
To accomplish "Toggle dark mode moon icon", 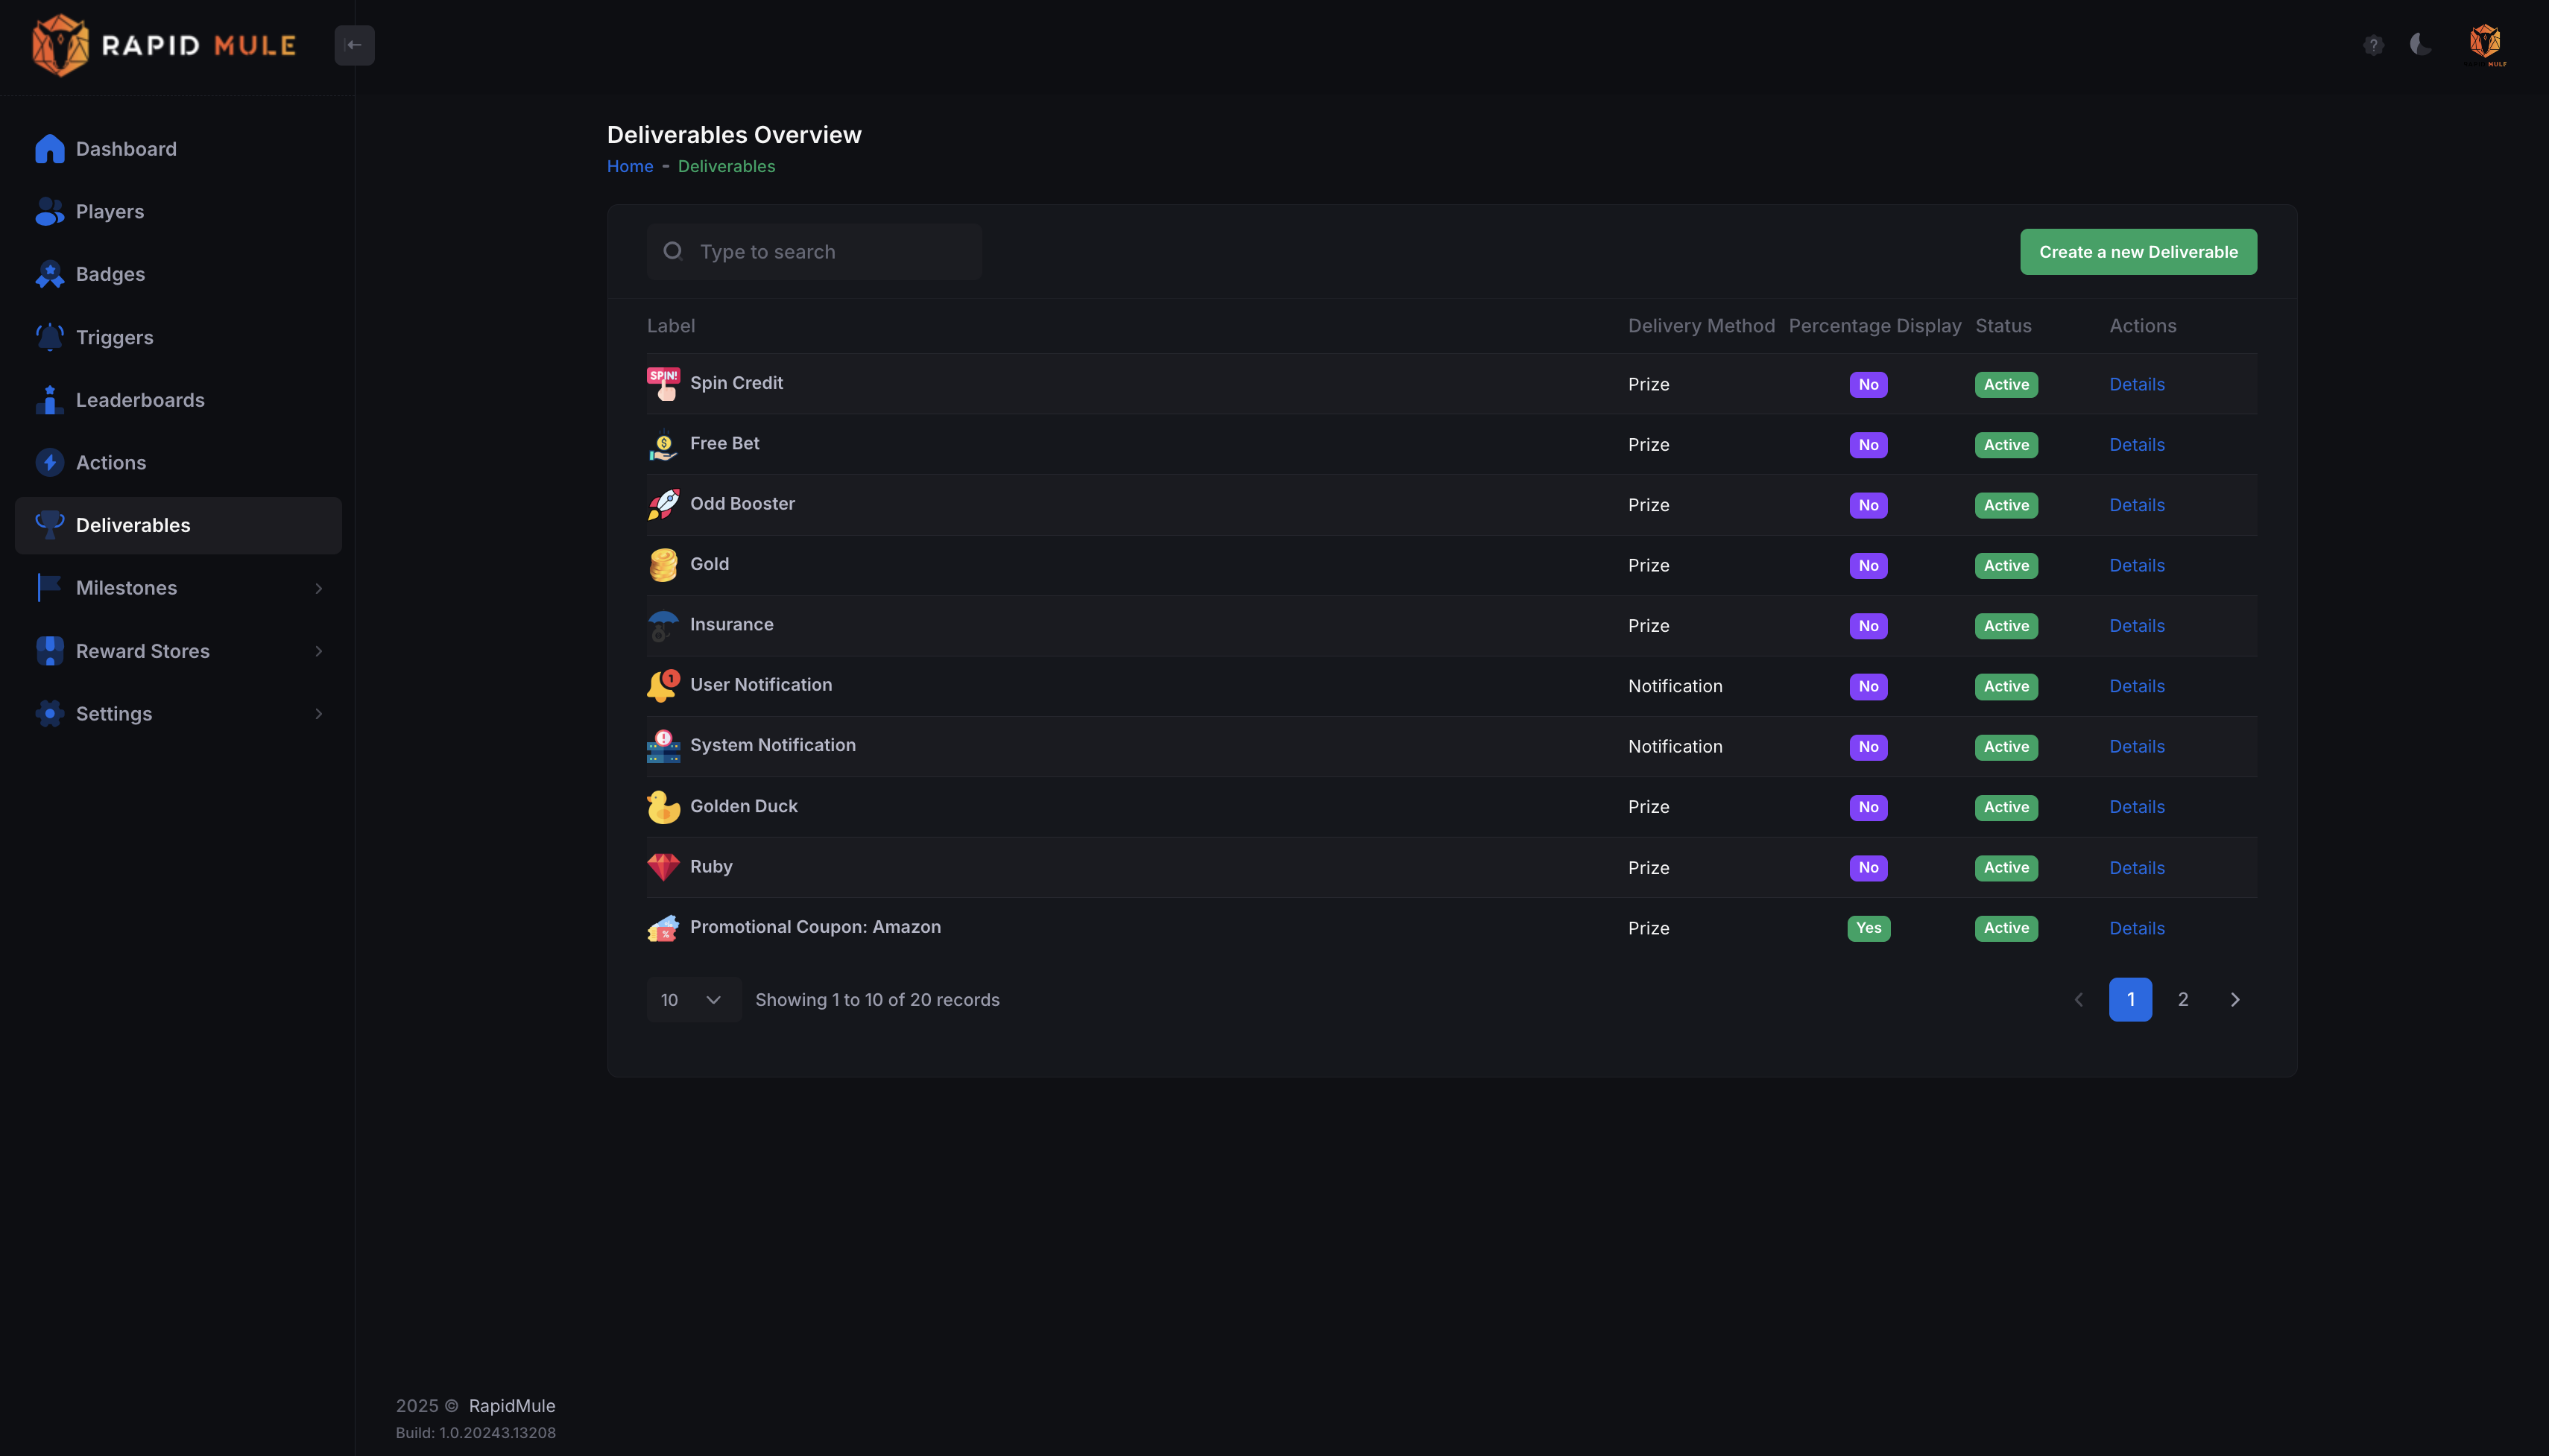I will pyautogui.click(x=2420, y=44).
